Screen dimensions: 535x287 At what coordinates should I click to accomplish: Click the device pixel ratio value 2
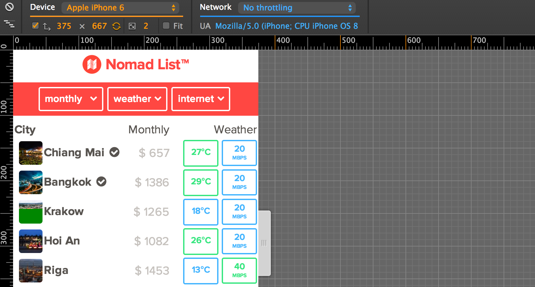pos(146,26)
